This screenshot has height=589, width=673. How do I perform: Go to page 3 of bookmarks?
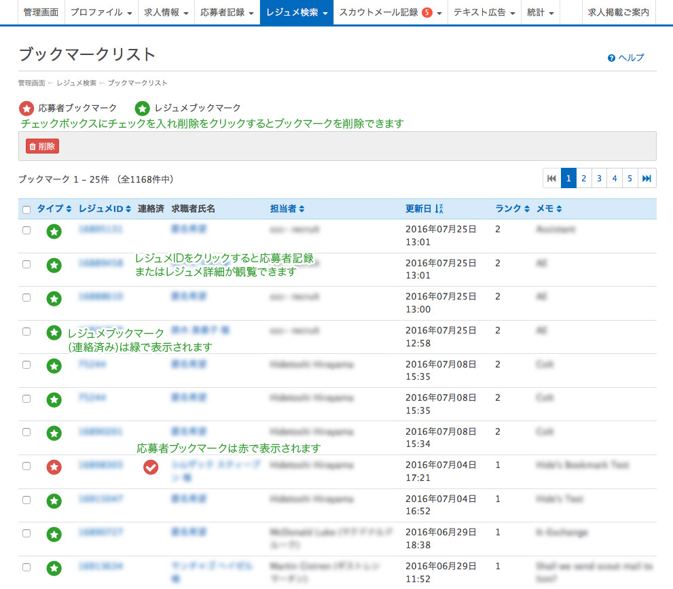click(599, 178)
